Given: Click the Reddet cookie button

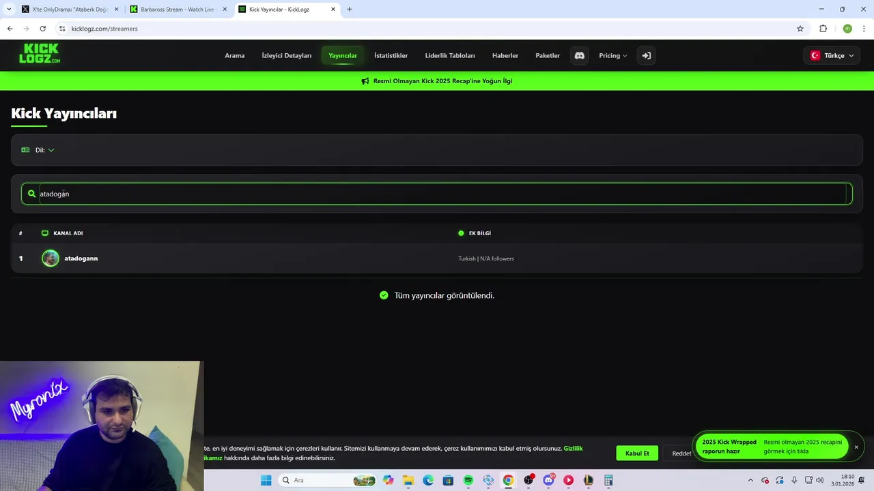Looking at the screenshot, I should pos(681,453).
